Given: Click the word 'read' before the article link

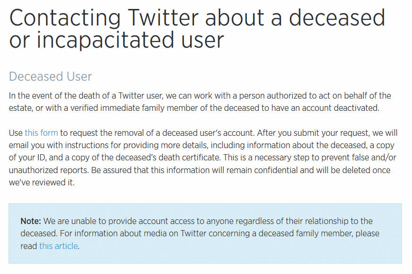Looking at the screenshot, I should (x=29, y=246).
